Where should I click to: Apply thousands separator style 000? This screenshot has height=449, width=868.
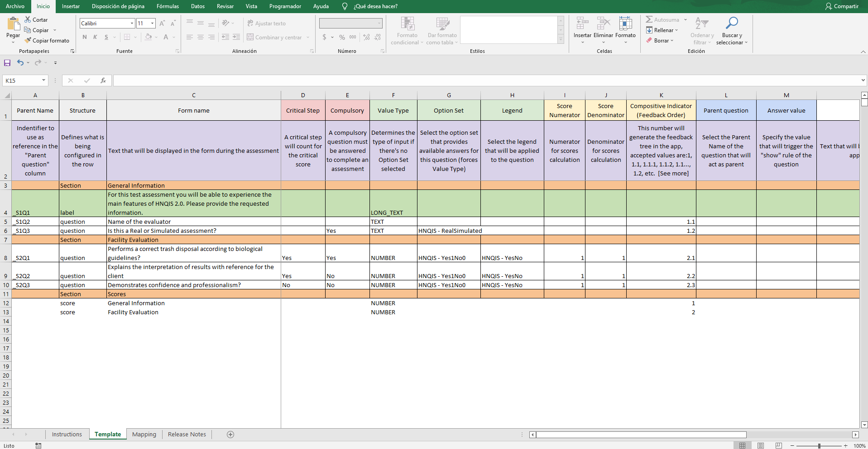point(353,37)
